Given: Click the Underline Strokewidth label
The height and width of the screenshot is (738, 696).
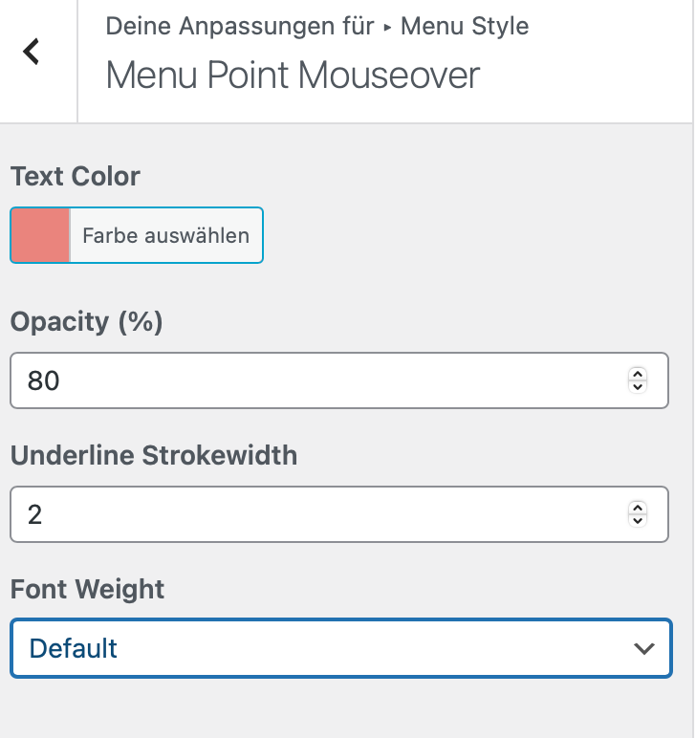Looking at the screenshot, I should click(154, 456).
